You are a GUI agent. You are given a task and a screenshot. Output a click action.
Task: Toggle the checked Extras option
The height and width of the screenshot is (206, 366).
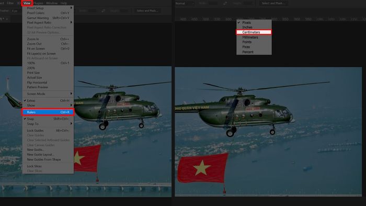(48, 100)
